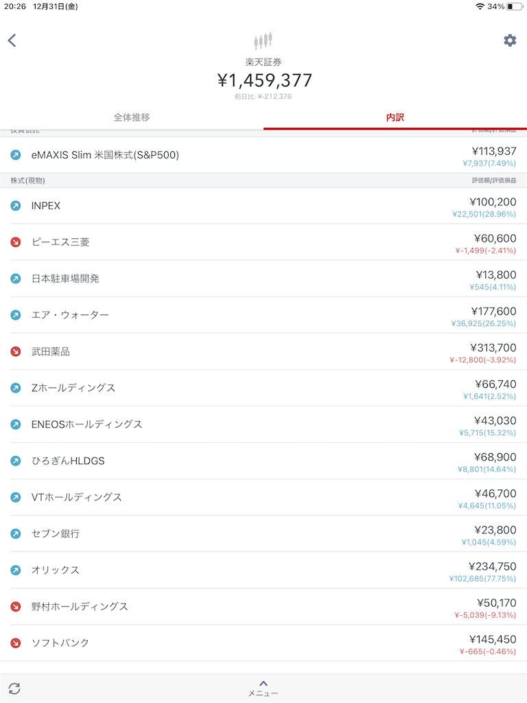This screenshot has width=527, height=703.
Task: Switch to the 全体推移 tab
Action: (x=132, y=117)
